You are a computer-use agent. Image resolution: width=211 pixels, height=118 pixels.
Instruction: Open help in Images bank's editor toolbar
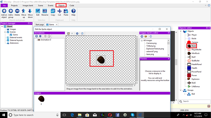pyautogui.click(x=151, y=36)
